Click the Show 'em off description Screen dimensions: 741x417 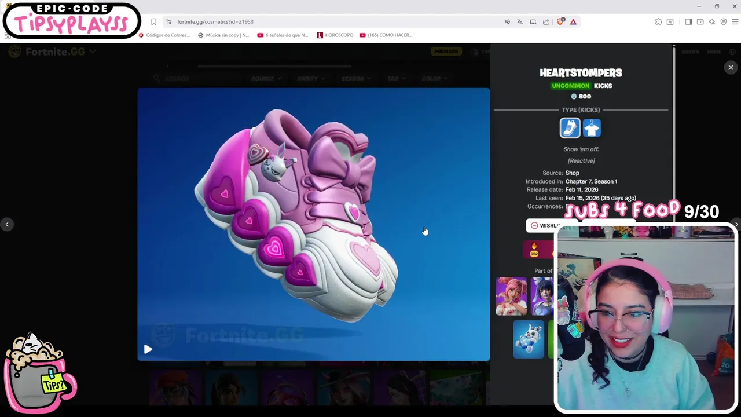click(581, 149)
